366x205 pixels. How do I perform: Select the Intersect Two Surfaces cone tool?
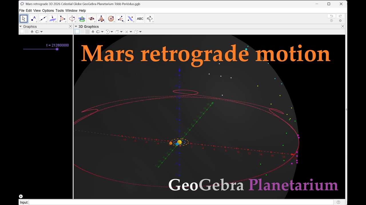coord(82,19)
